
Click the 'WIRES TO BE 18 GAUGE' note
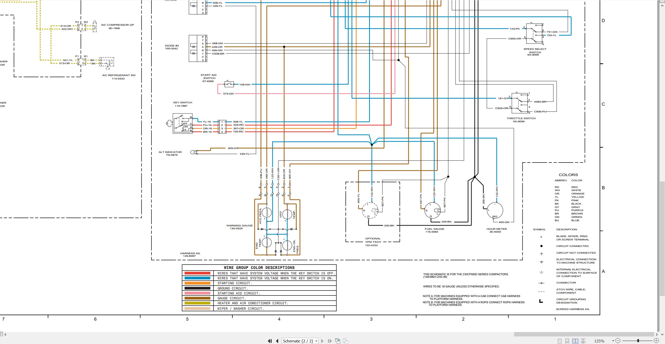pos(461,287)
